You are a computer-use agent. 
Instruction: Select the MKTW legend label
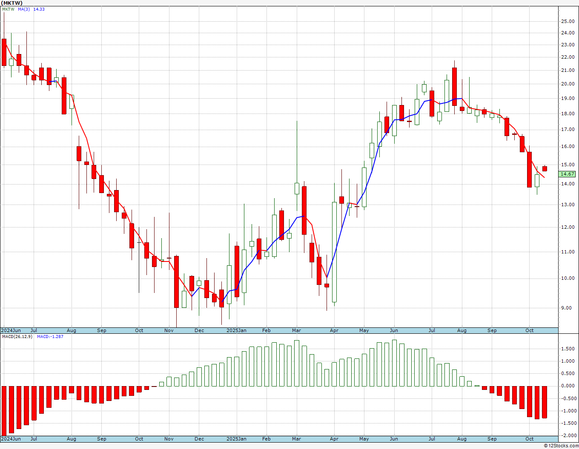pos(8,9)
